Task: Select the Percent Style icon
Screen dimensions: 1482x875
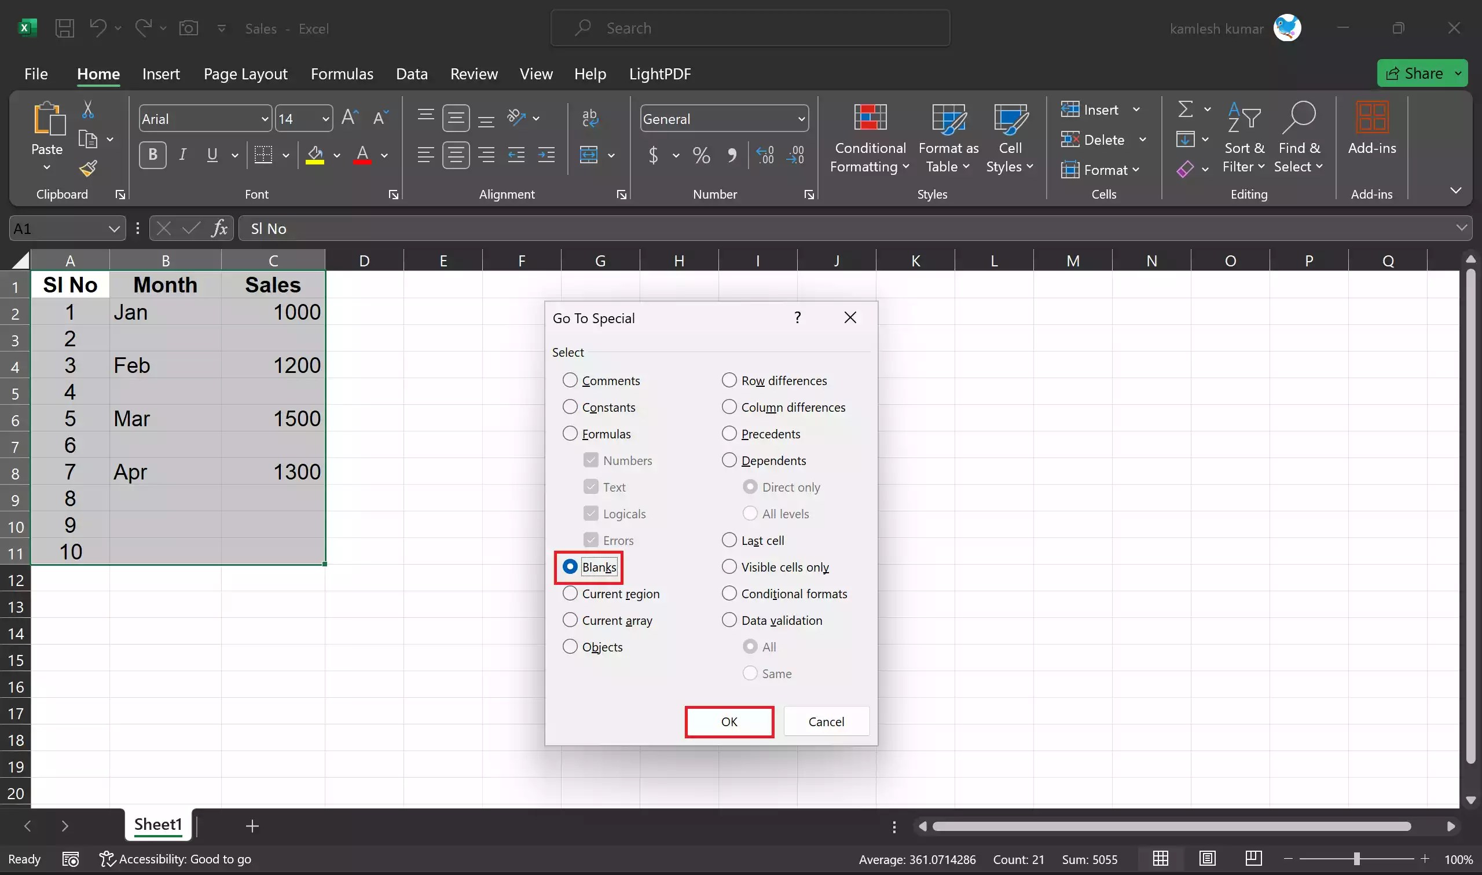Action: 700,155
